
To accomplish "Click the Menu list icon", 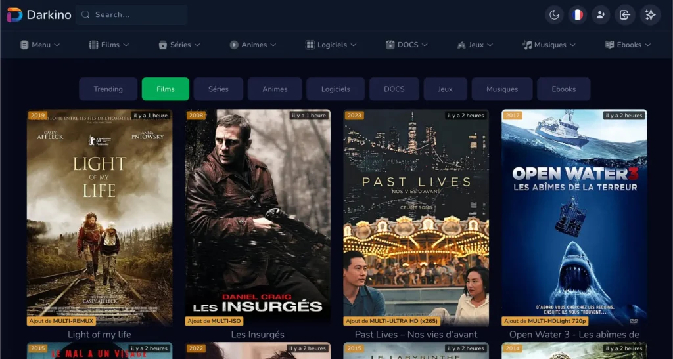I will coord(24,45).
